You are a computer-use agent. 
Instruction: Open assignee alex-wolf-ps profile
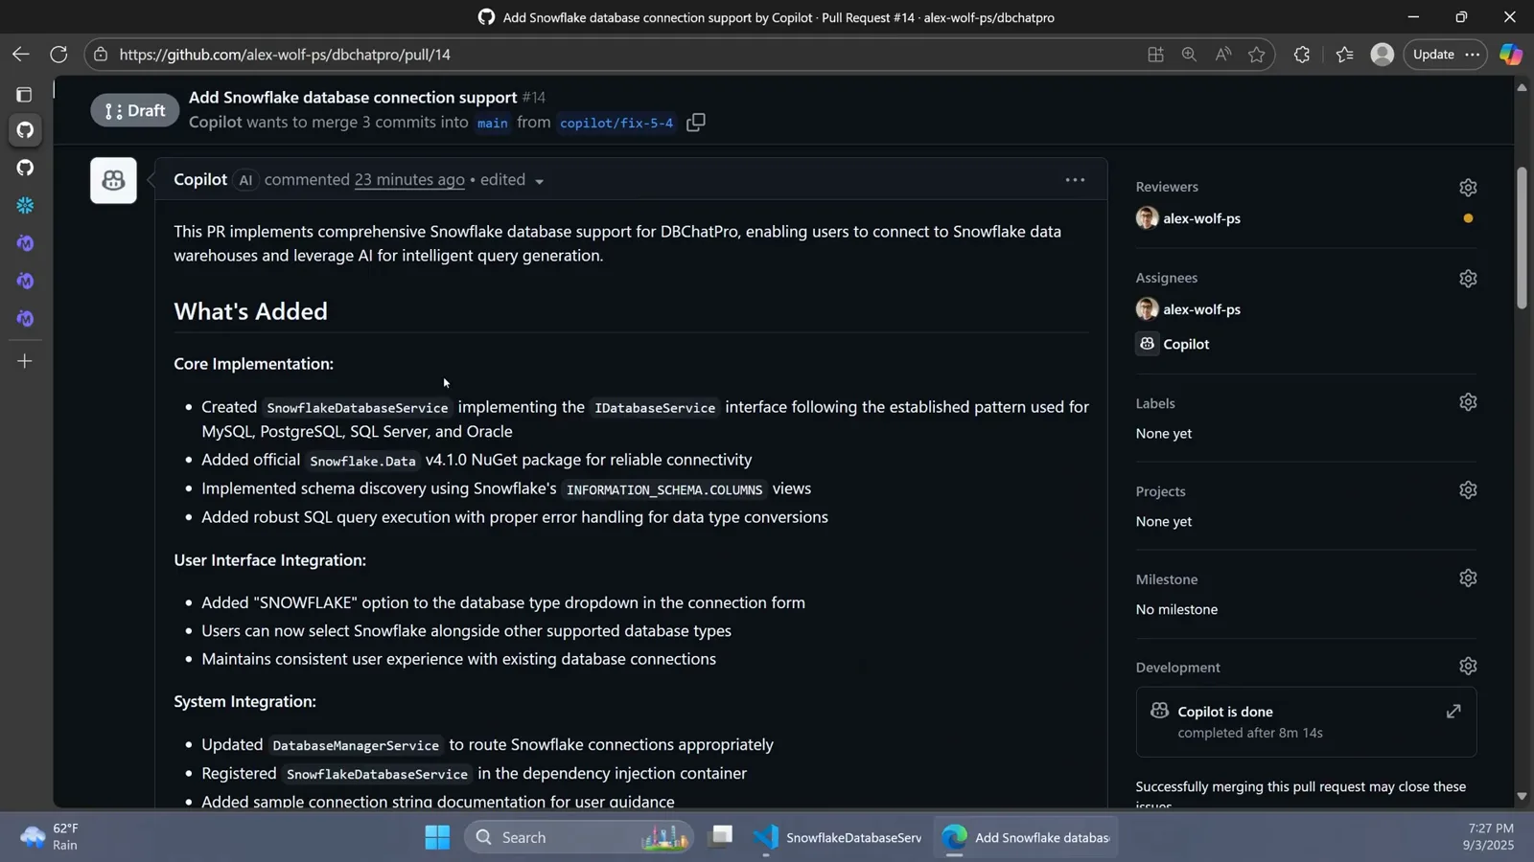[1201, 309]
